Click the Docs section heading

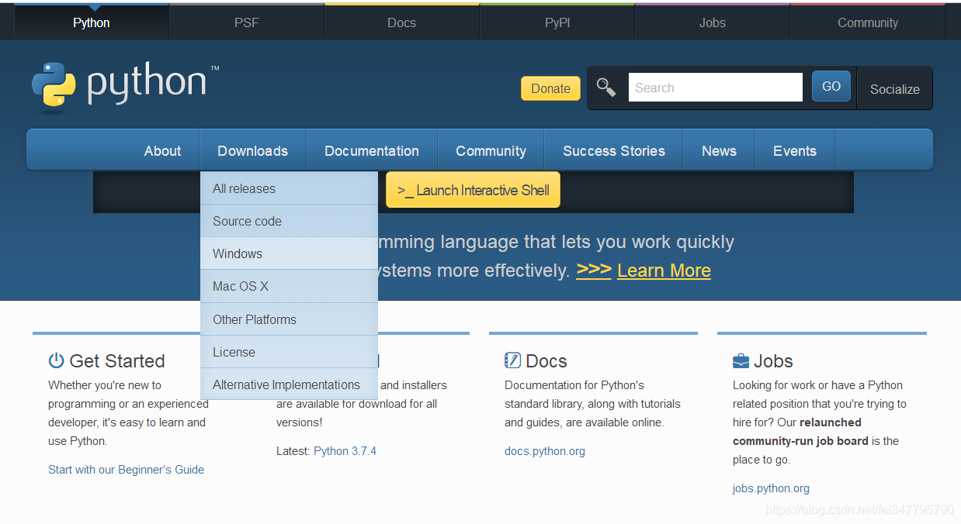tap(546, 361)
